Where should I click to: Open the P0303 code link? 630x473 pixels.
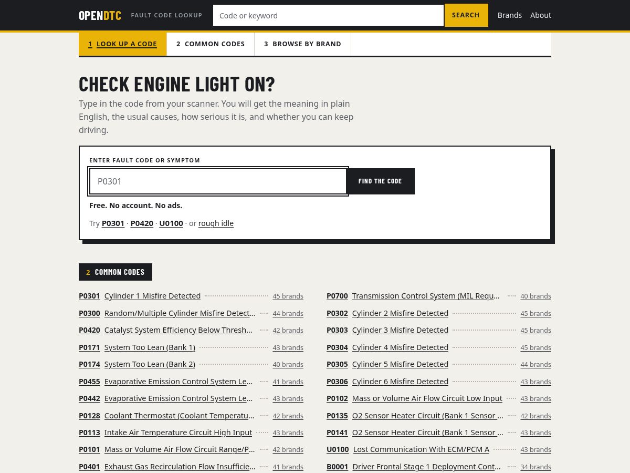(337, 330)
